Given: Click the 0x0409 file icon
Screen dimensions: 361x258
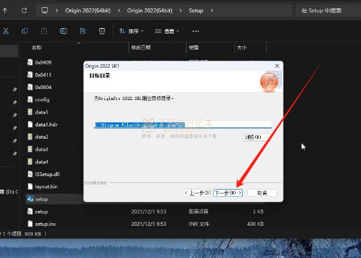Looking at the screenshot, I should pyautogui.click(x=30, y=63).
